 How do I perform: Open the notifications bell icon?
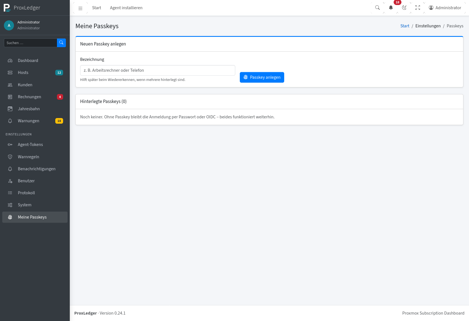click(391, 8)
